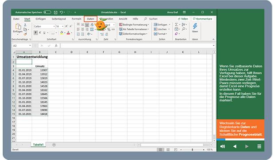Viewport: 275px width, 160px height.
Task: Switch to the Formeln tab
Action: (76, 19)
